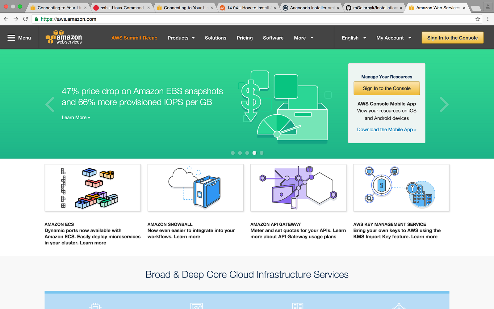Switch to the mGalarnyk/Installation GitHub tab
Viewport: 494px width, 309px height.
coord(374,8)
